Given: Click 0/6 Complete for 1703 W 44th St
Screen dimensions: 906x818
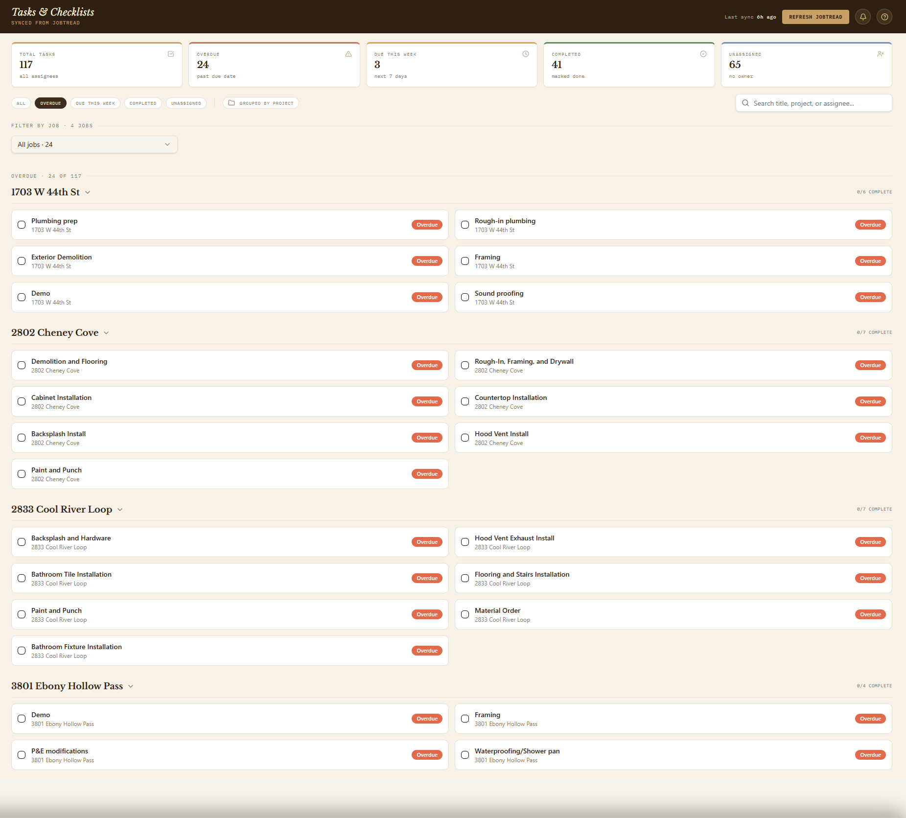Looking at the screenshot, I should tap(874, 192).
